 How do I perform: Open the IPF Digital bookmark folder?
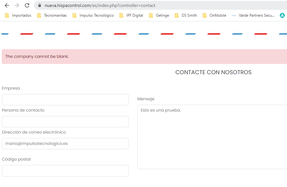(131, 15)
